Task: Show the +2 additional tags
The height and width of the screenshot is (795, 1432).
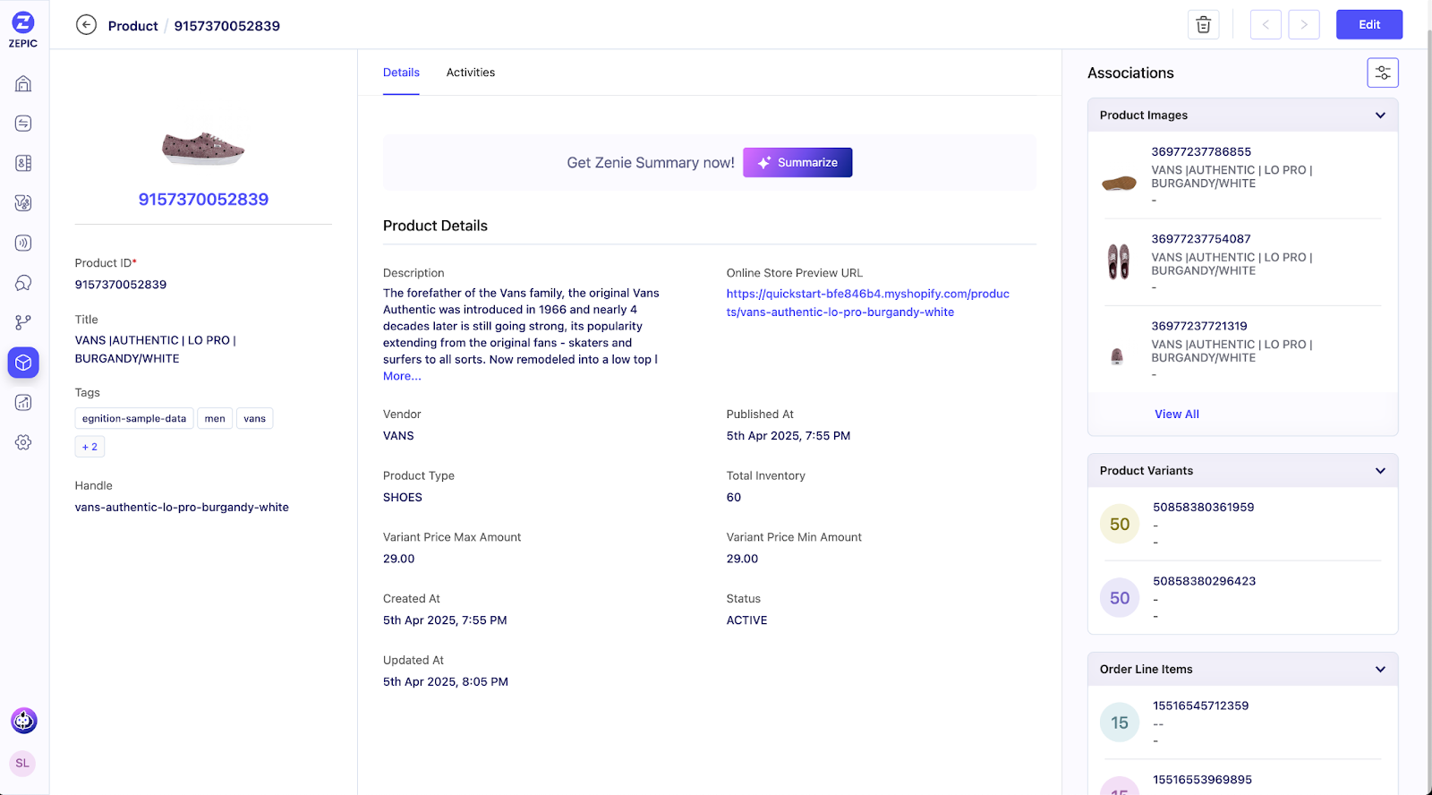Action: click(89, 447)
